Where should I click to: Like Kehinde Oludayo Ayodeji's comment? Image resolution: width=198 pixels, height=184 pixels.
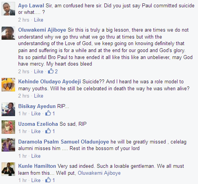[39, 96]
